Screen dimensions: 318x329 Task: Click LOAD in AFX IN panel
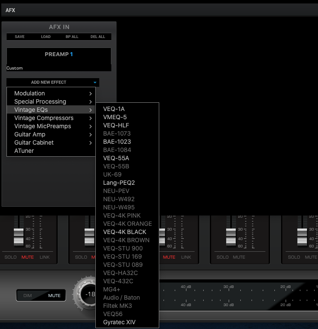tap(46, 37)
